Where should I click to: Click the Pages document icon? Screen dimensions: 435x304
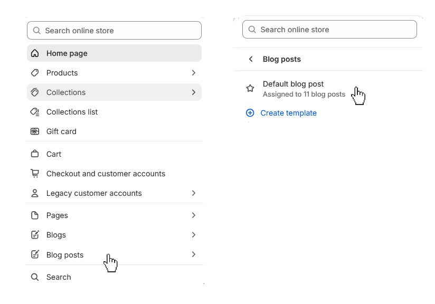(x=35, y=215)
